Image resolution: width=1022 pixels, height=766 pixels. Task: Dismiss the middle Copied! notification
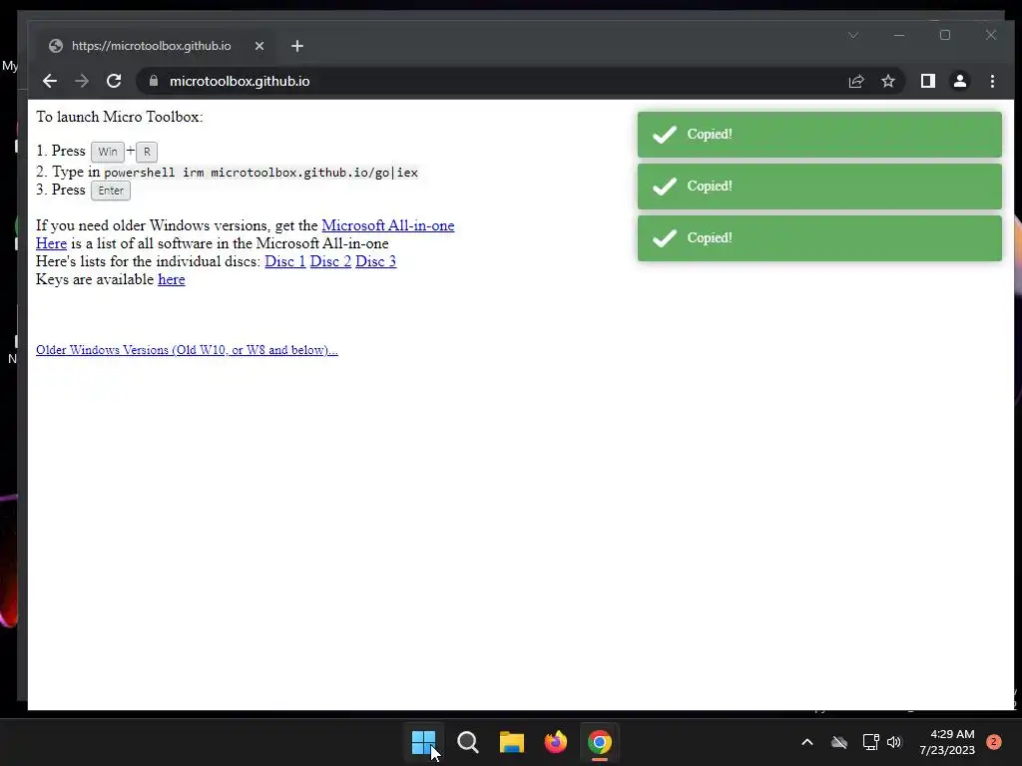click(x=819, y=187)
